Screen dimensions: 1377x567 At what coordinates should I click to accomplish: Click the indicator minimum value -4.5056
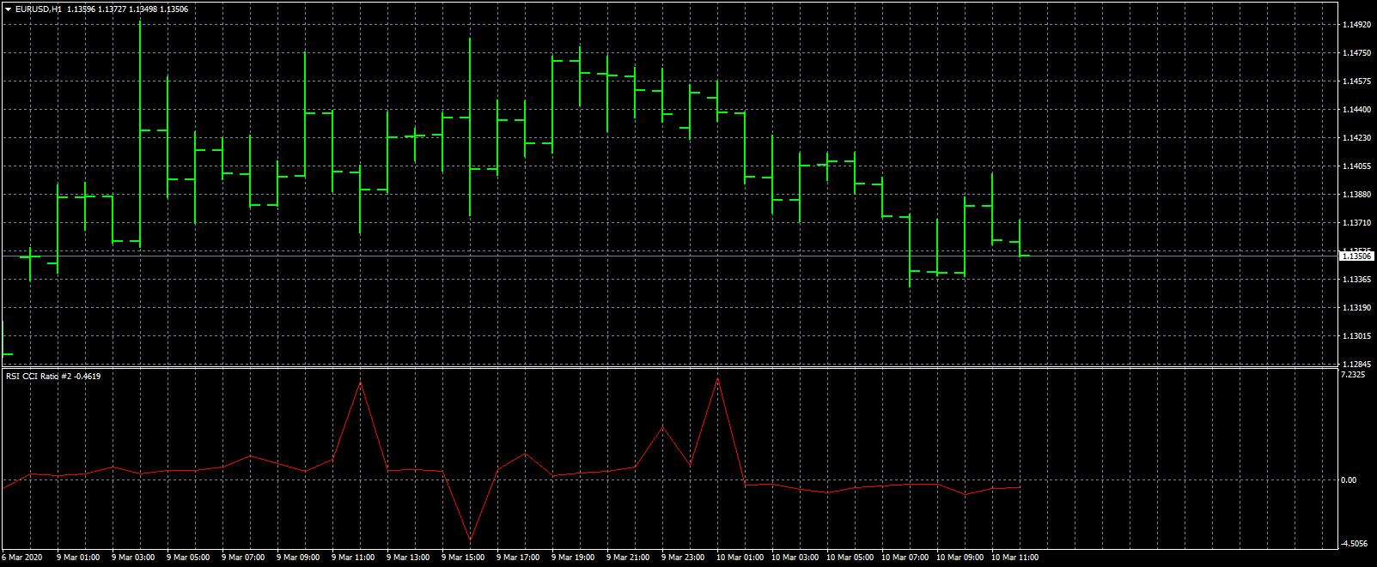[1355, 544]
